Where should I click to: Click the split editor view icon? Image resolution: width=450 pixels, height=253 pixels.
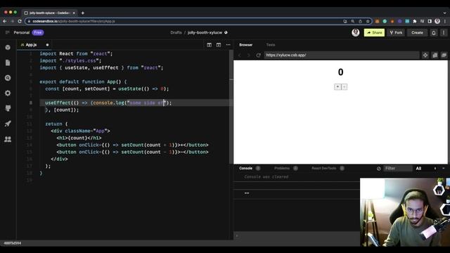(210, 45)
